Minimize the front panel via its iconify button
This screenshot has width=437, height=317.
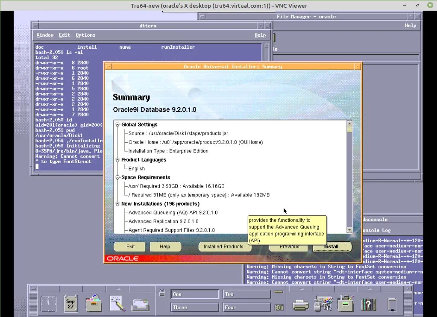408,289
